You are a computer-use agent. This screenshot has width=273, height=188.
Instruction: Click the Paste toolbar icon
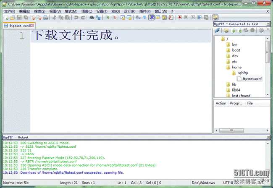[x=67, y=18]
